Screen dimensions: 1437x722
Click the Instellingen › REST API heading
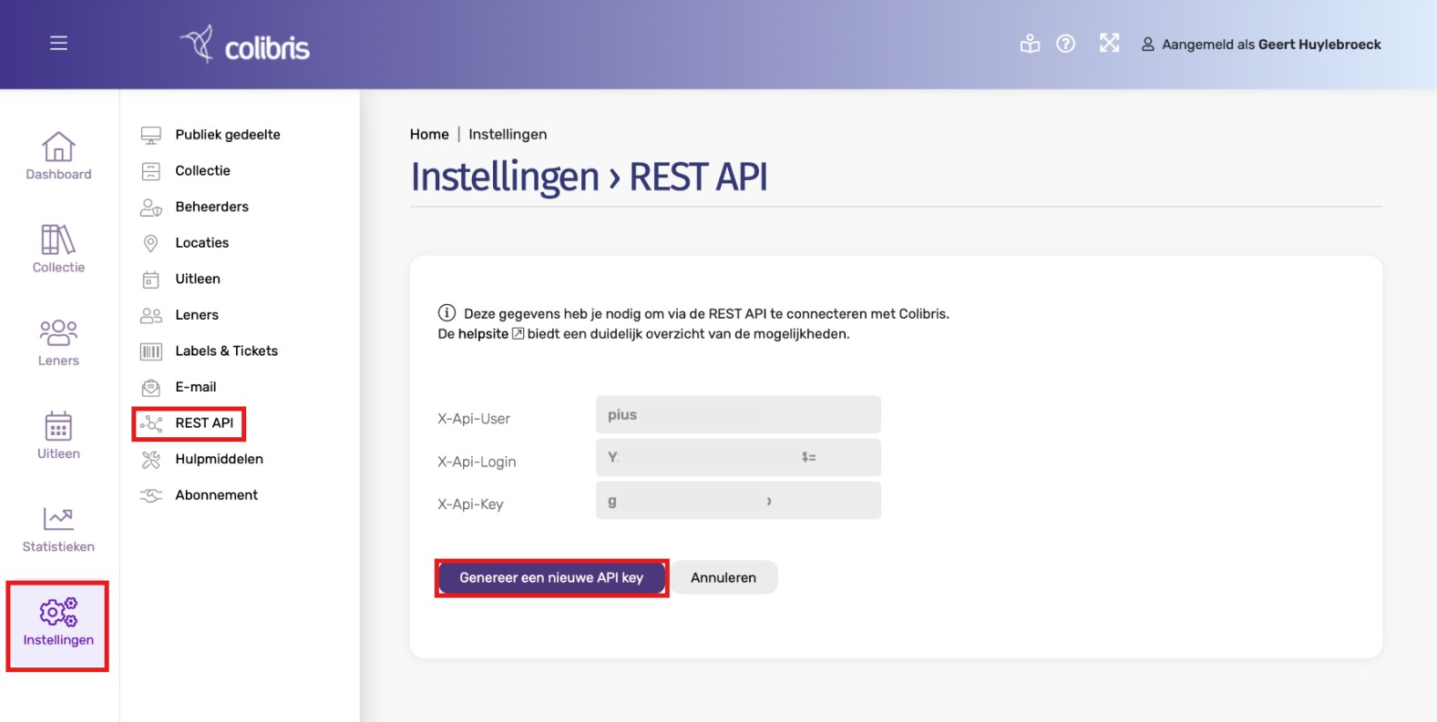[589, 177]
